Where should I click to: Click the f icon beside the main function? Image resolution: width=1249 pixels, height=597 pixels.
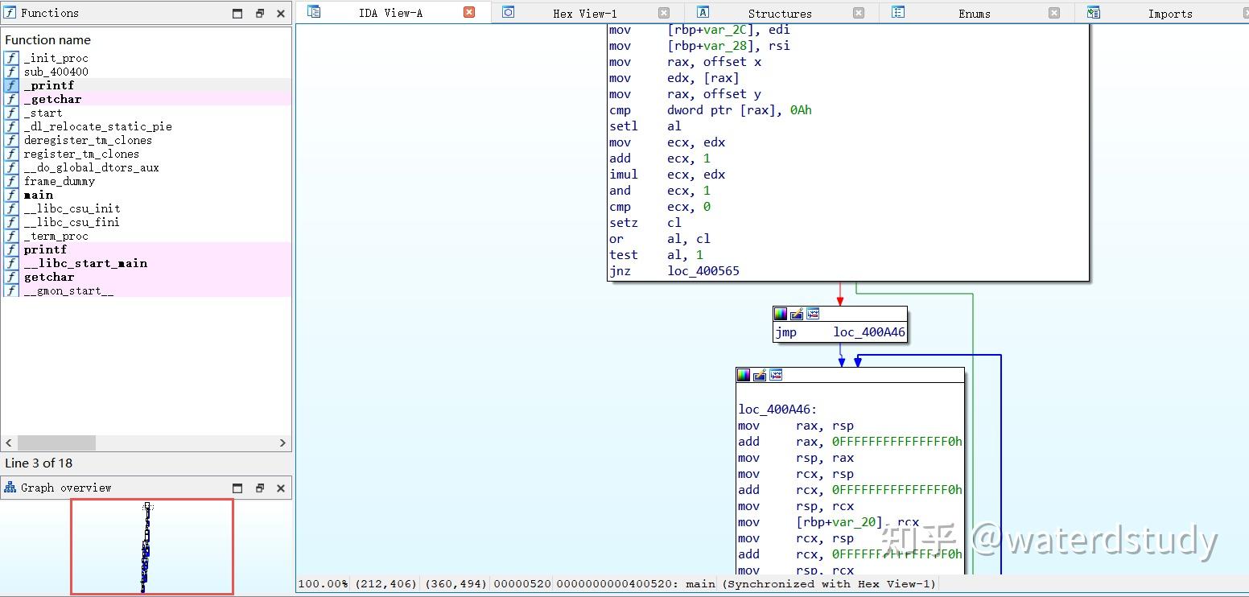point(10,195)
